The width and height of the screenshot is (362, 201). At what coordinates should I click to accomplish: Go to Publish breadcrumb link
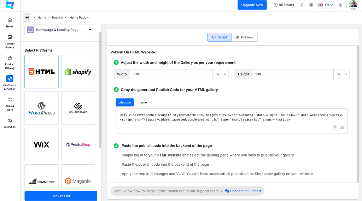pos(57,18)
